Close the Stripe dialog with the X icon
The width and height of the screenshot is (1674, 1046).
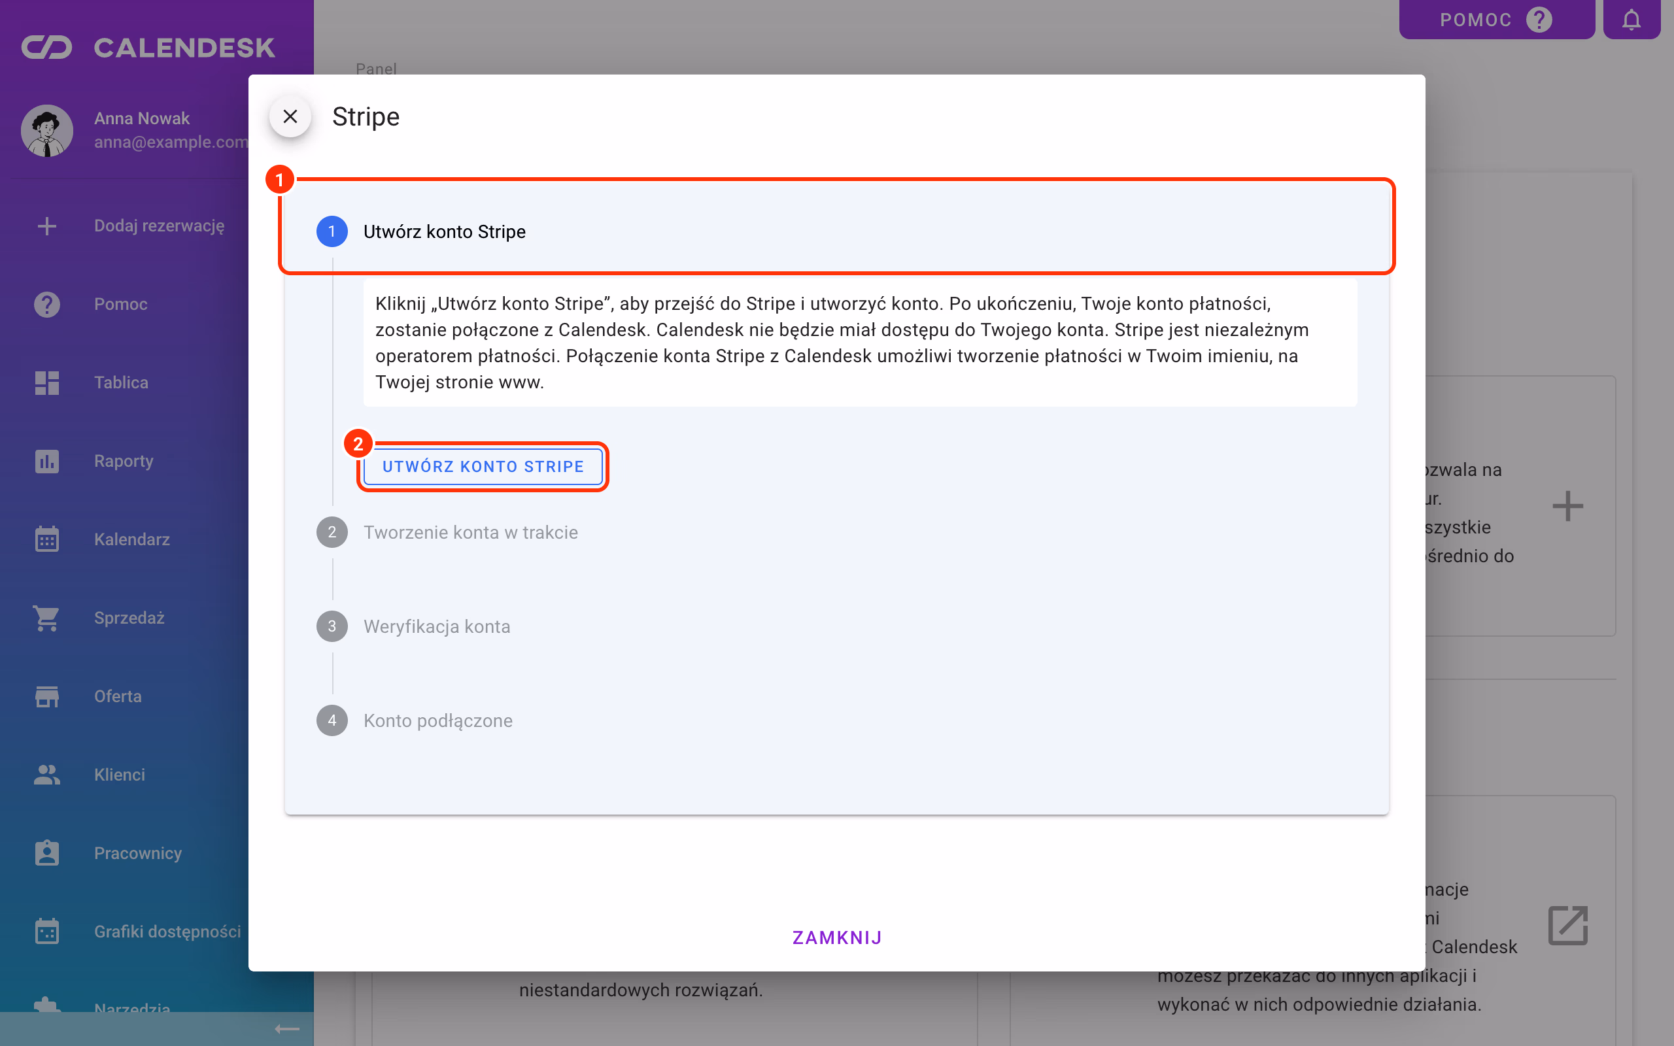pyautogui.click(x=290, y=116)
